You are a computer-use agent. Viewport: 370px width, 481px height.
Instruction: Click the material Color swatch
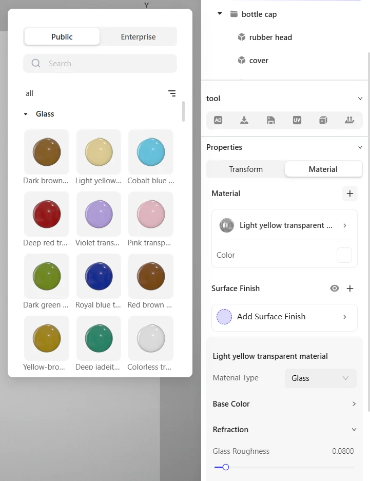[x=344, y=255]
